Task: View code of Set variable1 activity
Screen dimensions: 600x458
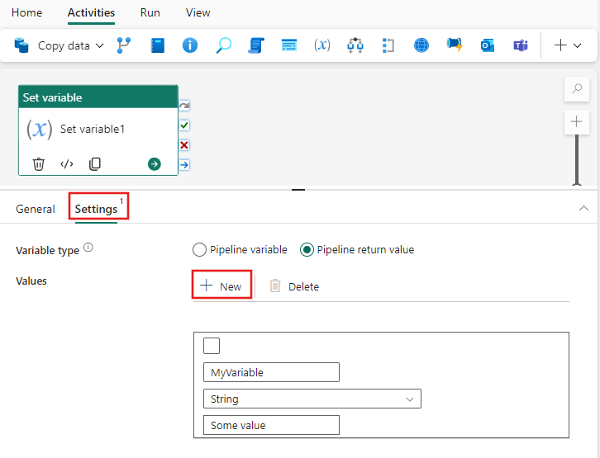Action: click(x=67, y=164)
